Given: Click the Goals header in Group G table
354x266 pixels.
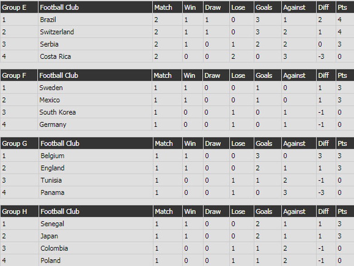Looking at the screenshot, I should coord(264,144).
